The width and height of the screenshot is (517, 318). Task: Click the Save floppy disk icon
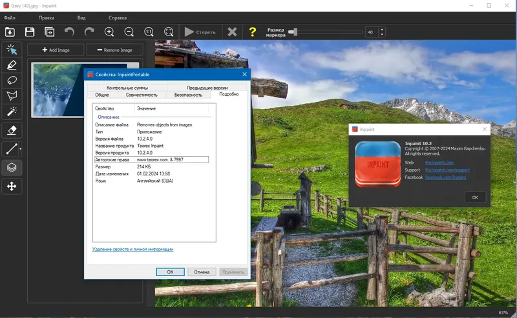30,32
